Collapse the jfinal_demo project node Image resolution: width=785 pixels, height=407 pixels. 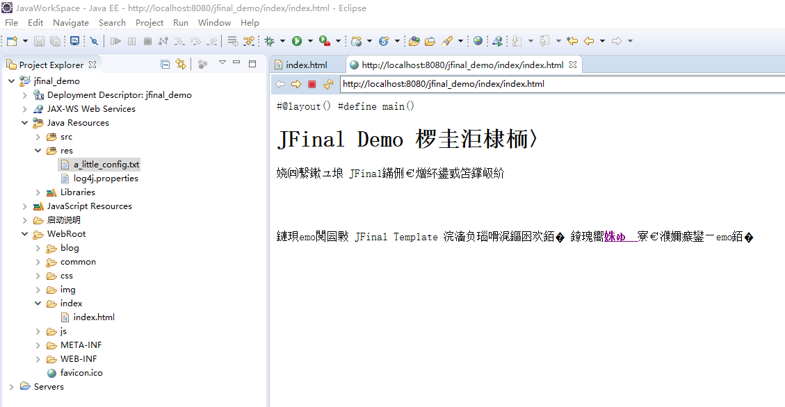tap(12, 81)
